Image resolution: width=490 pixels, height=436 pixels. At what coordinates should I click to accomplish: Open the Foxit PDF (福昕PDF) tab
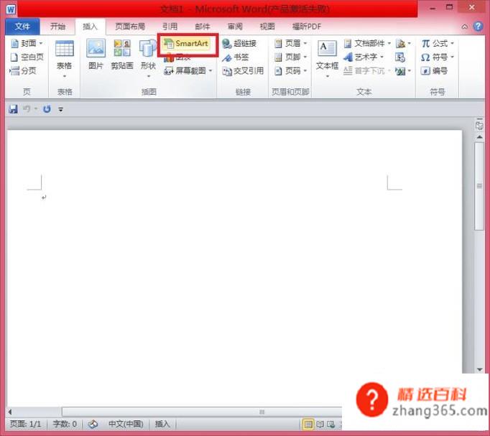click(307, 27)
